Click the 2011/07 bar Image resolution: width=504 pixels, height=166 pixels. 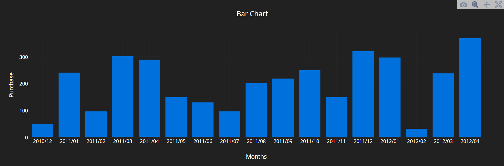point(229,124)
